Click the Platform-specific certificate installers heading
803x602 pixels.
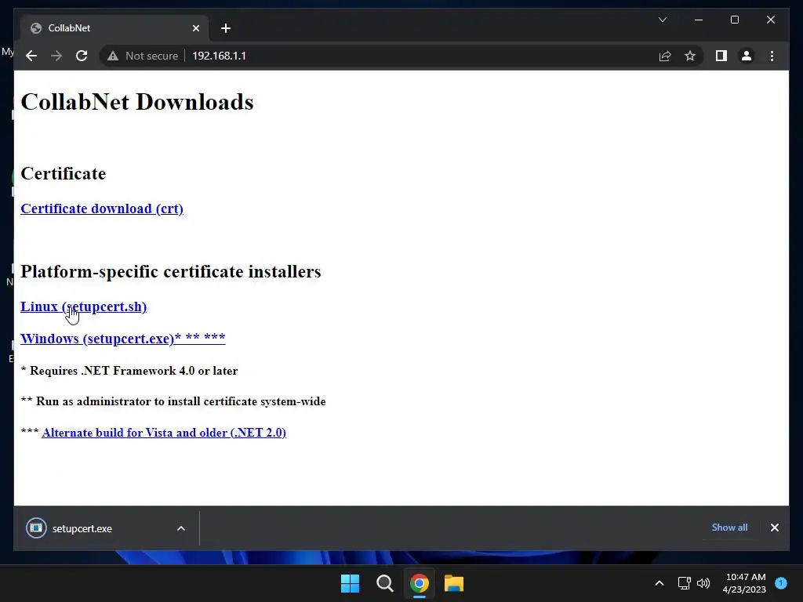click(171, 271)
